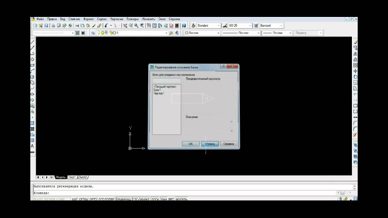This screenshot has width=388, height=218.
Task: Select the Polygon draw tool
Action: pos(32,59)
